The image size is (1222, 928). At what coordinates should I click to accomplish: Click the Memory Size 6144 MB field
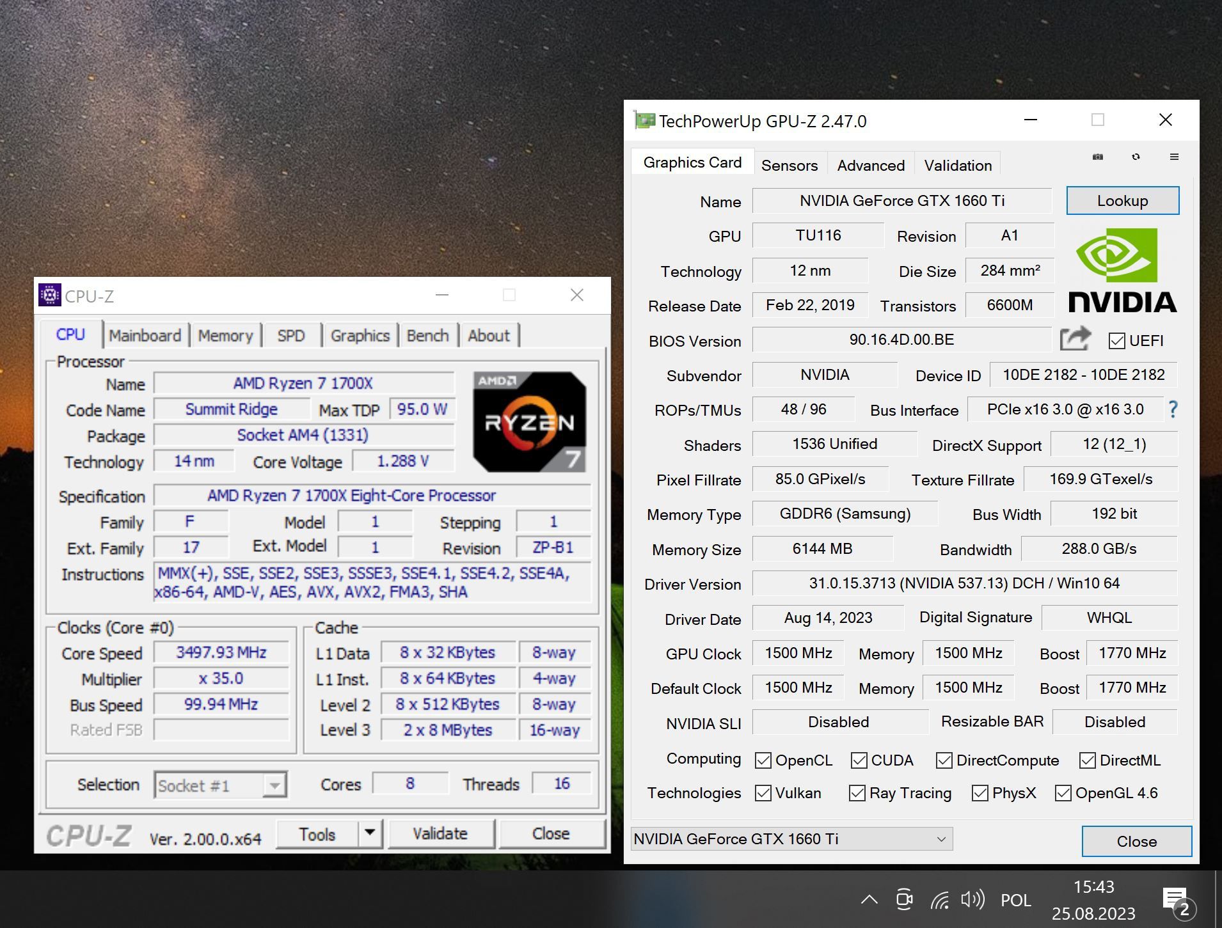coord(822,549)
